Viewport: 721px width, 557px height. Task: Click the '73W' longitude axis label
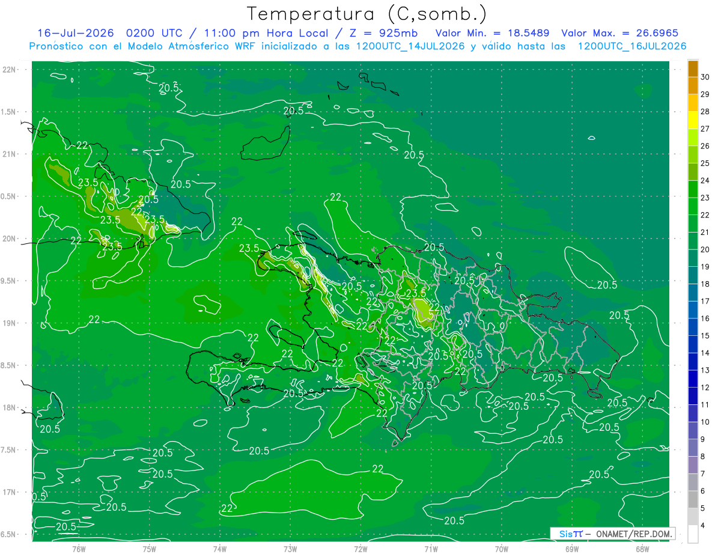pos(290,549)
